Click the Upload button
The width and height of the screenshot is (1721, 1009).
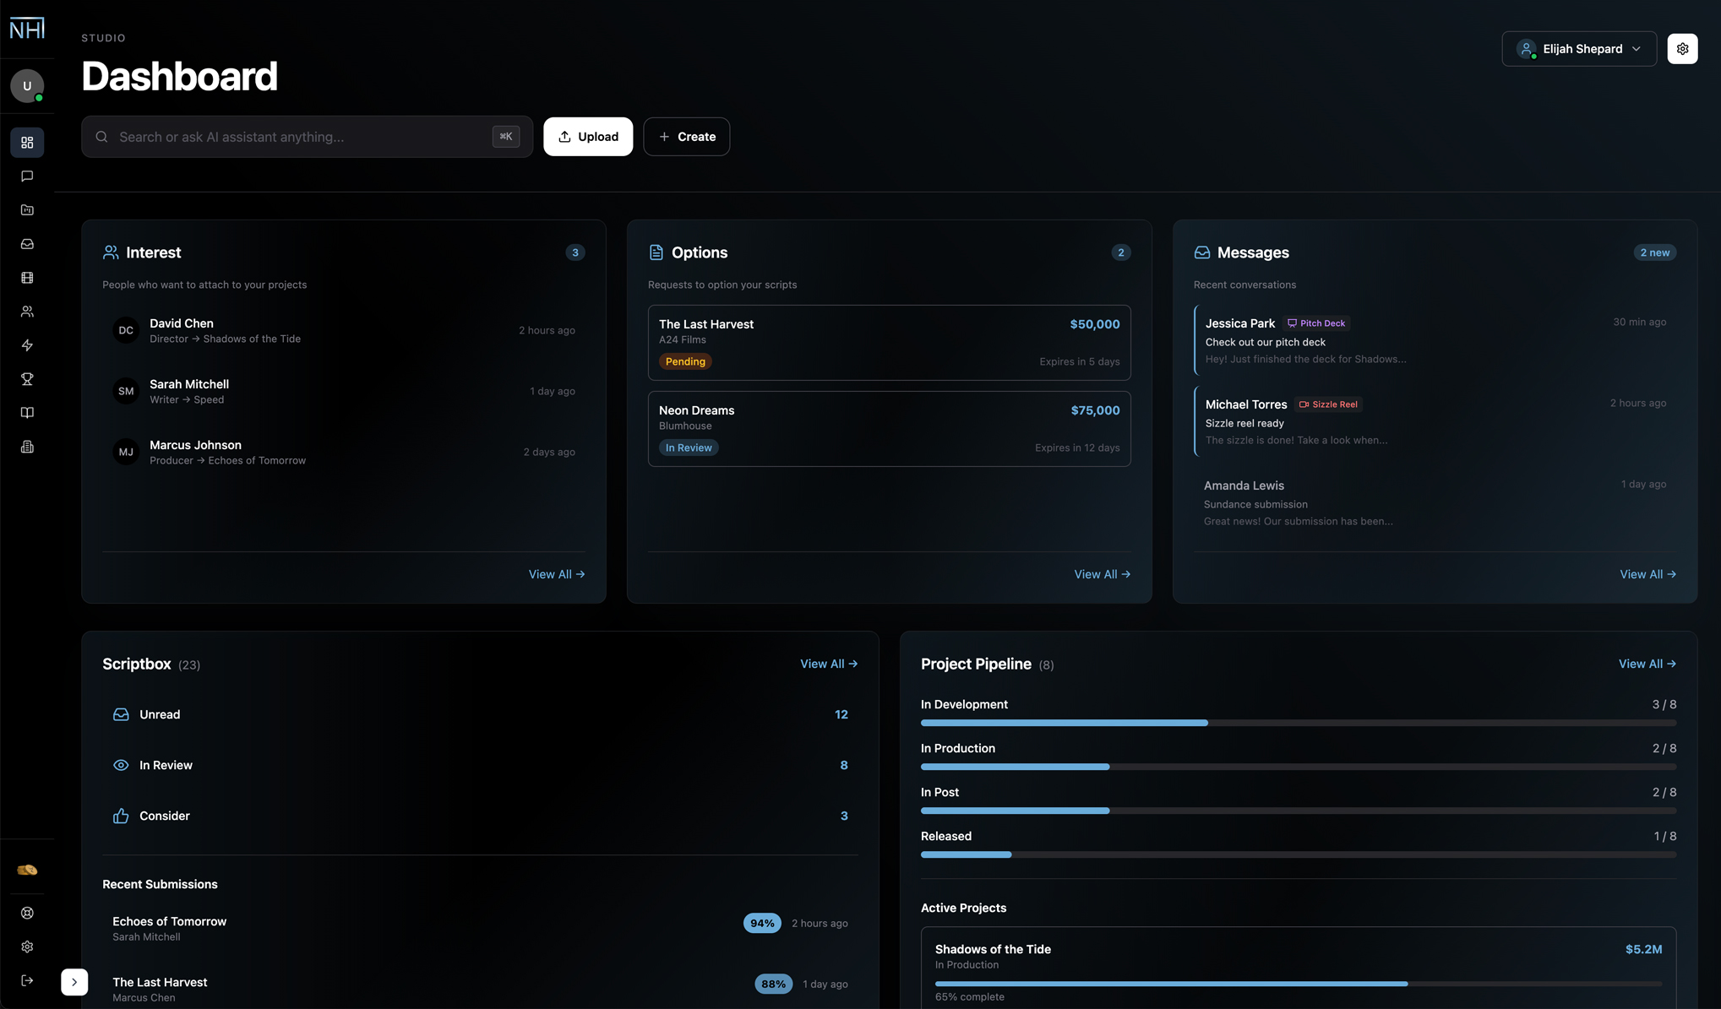point(587,137)
